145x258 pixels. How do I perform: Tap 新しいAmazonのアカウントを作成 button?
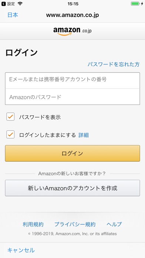click(72, 188)
